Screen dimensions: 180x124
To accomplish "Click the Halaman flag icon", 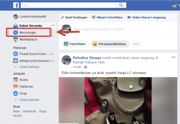I will click(x=16, y=87).
